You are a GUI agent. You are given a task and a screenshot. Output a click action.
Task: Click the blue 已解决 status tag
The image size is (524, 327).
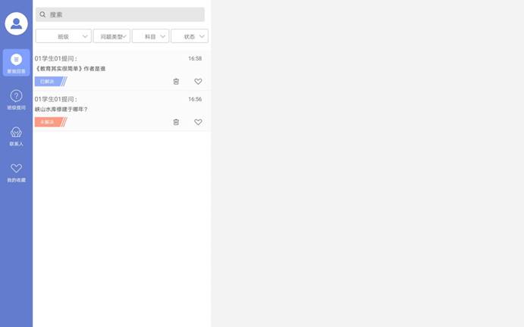51,82
